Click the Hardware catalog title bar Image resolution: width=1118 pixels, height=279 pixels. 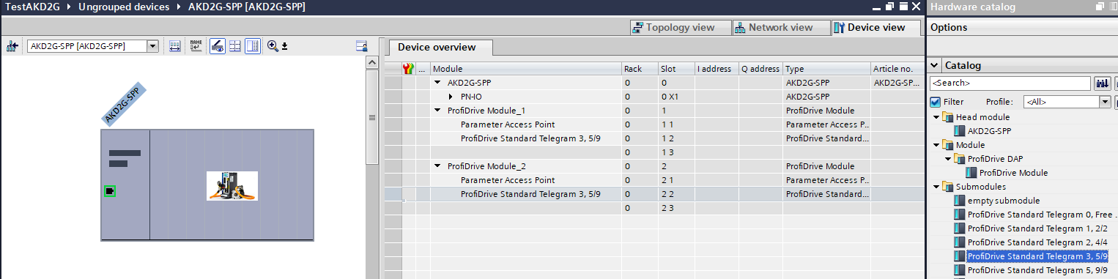[1022, 7]
